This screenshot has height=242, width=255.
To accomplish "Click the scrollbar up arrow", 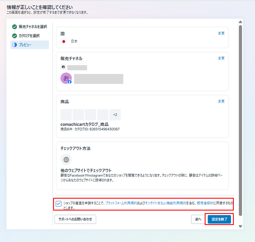I will (x=240, y=22).
